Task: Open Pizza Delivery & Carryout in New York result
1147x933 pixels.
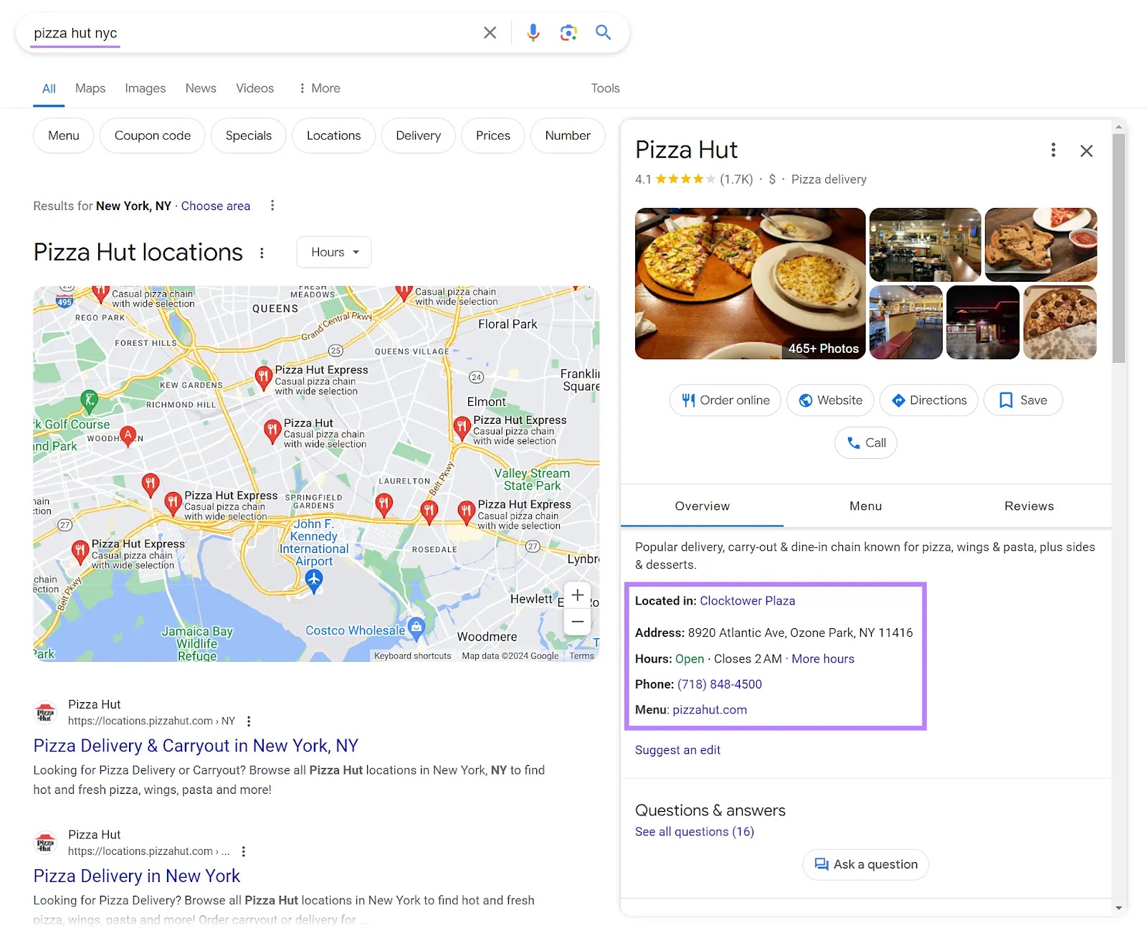Action: click(196, 746)
